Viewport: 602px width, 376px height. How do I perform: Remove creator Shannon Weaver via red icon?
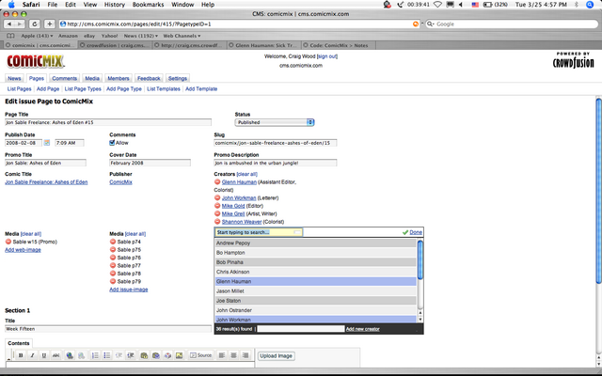(217, 222)
